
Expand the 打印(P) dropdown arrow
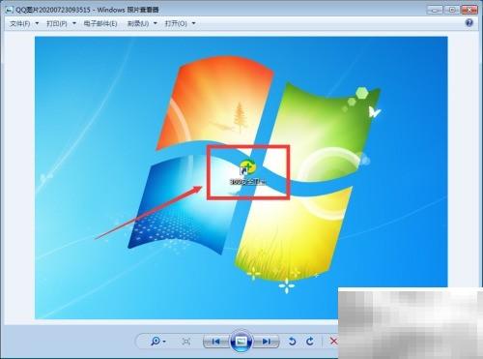74,23
